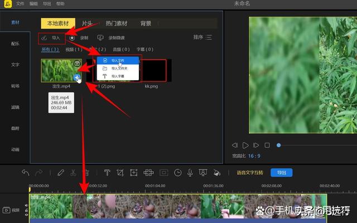Stop the preview playback
357x223 pixels.
coord(267,145)
